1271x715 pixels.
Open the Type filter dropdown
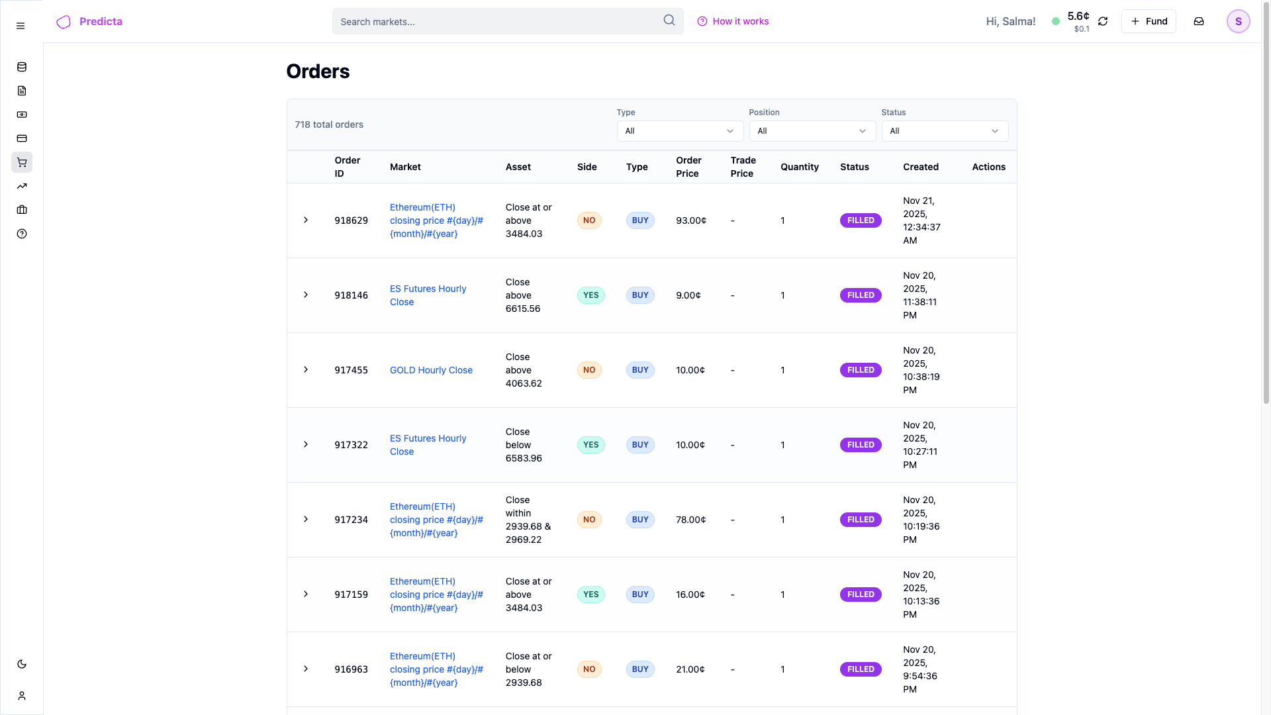[x=679, y=130]
